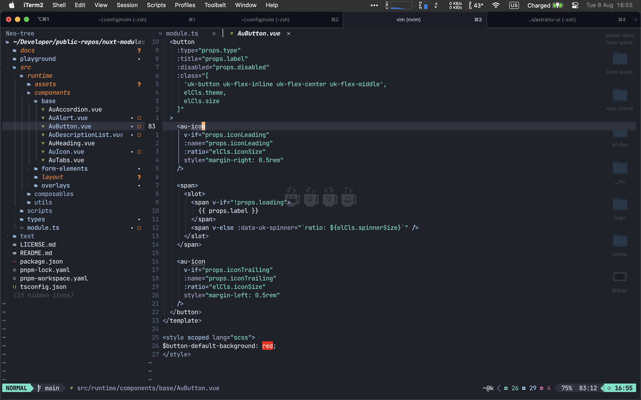641x400 pixels.
Task: Open the package.json file via its npm icon
Action: coord(14,261)
